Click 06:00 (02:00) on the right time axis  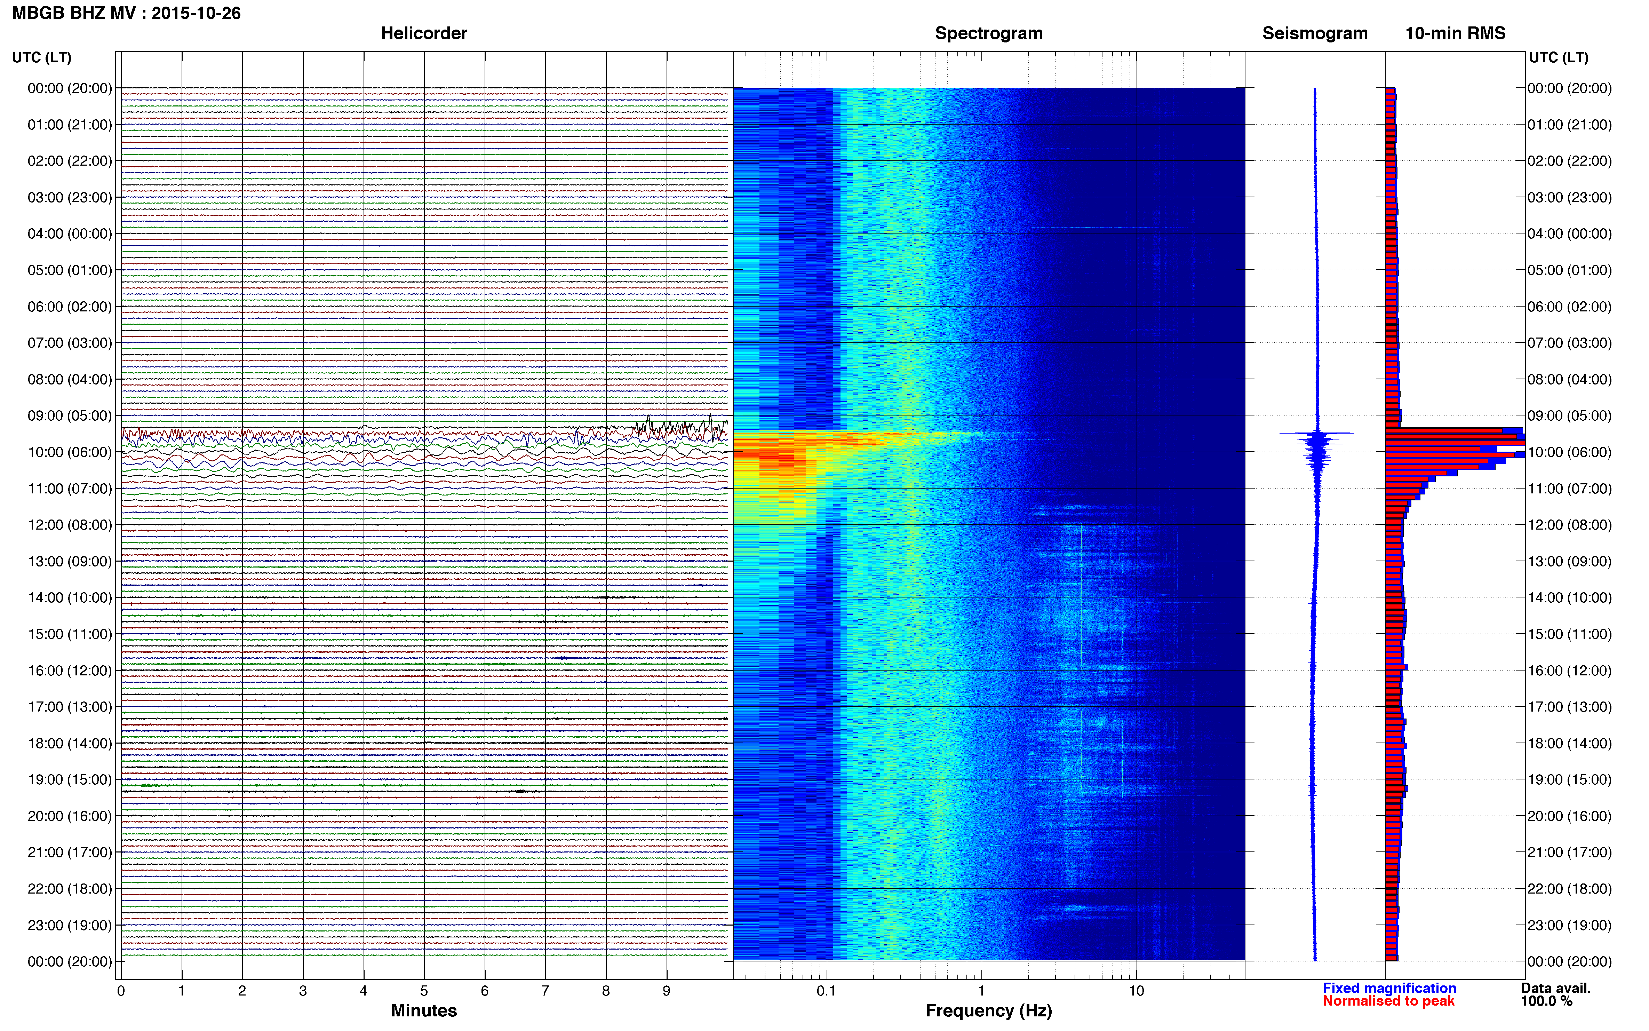(x=1569, y=307)
